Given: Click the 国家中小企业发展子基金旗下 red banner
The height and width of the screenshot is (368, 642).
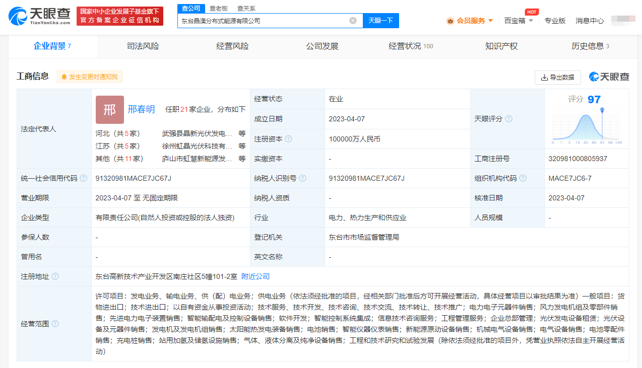Looking at the screenshot, I should point(120,16).
